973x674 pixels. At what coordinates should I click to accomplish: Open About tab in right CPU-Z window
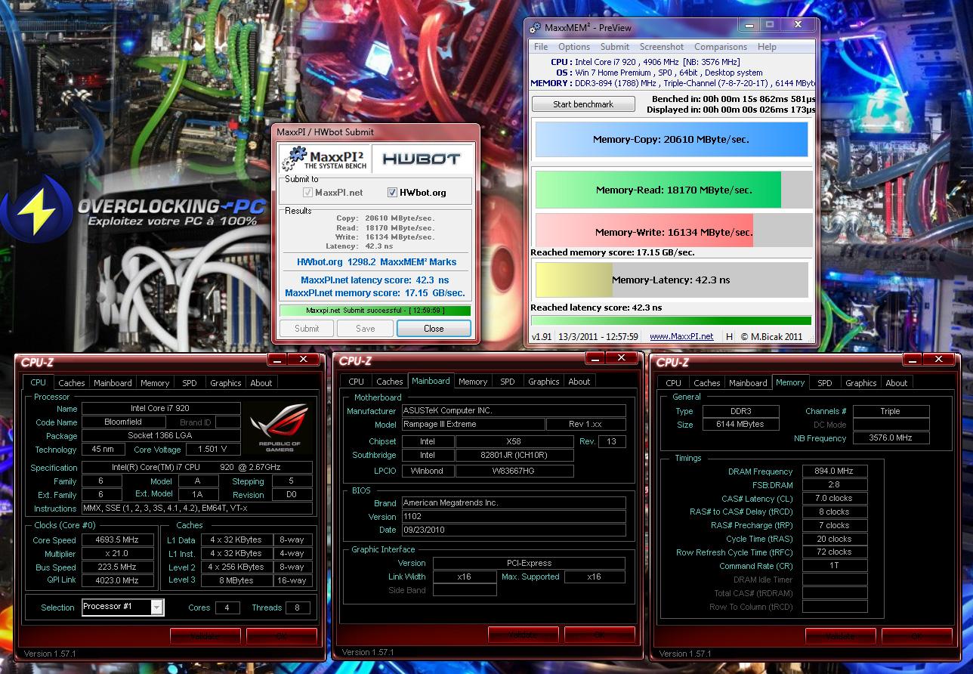897,383
